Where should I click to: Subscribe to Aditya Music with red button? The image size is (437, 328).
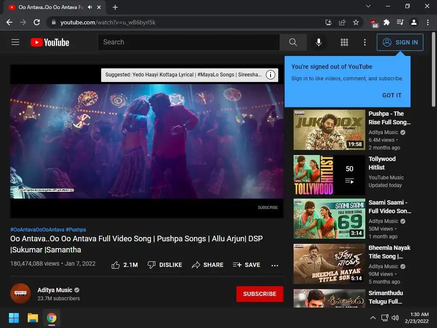coord(260,294)
